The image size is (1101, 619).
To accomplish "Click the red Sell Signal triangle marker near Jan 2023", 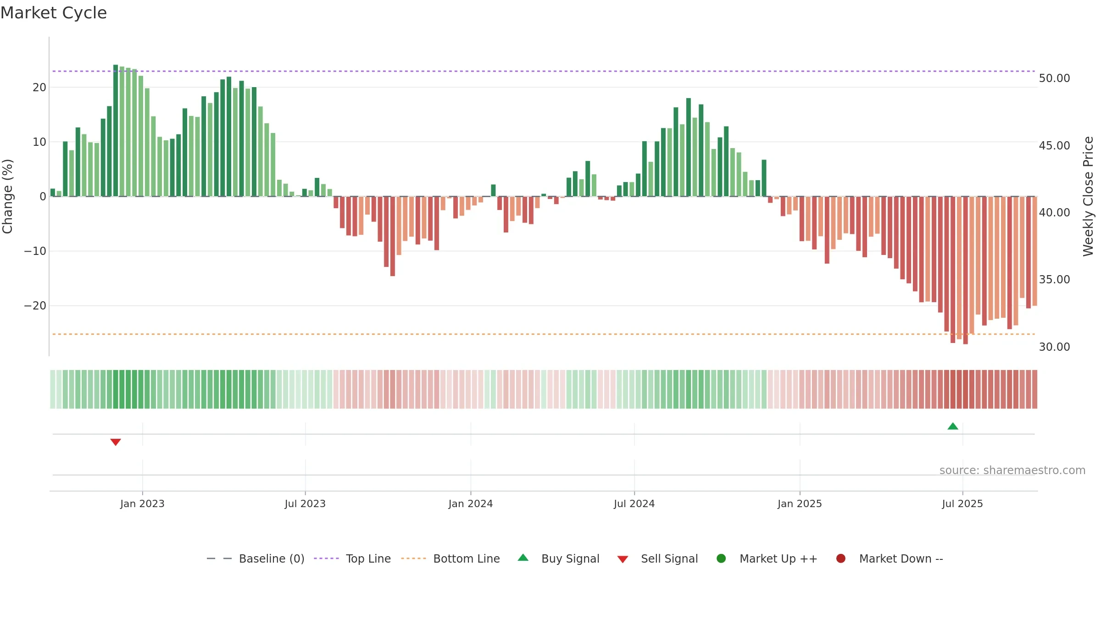I will coord(116,442).
